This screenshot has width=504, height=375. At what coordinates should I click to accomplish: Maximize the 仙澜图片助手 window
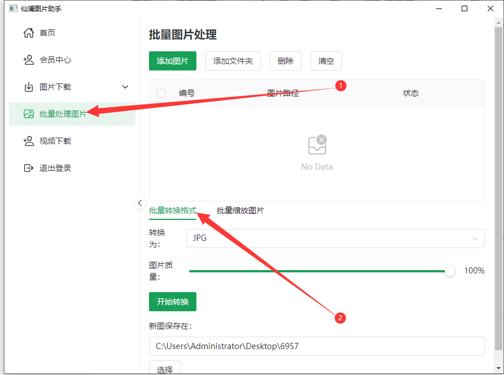point(464,8)
